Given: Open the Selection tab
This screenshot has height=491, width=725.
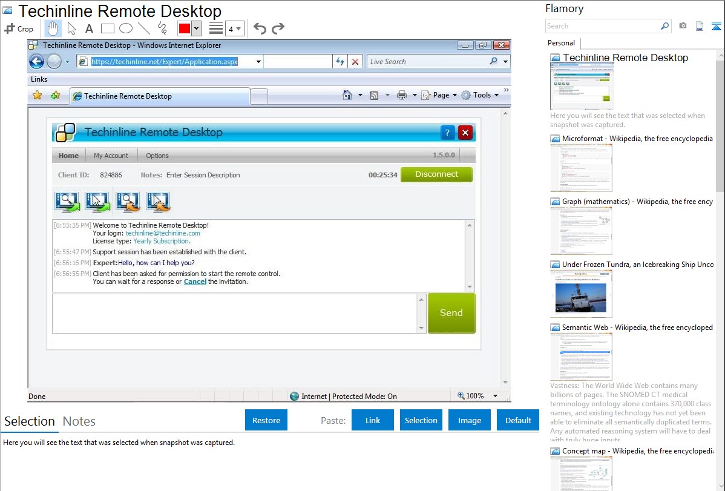Looking at the screenshot, I should tap(30, 421).
